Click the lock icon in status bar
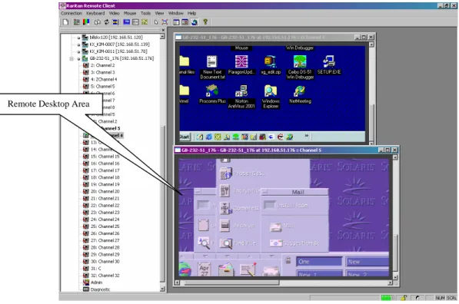Screen dimensions: 459x304 point(404,298)
